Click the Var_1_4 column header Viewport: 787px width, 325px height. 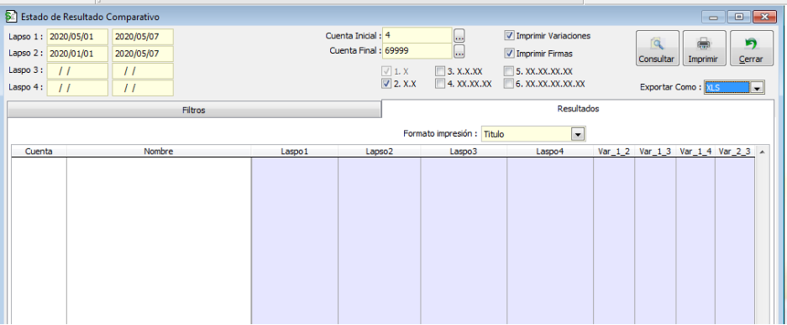point(695,152)
